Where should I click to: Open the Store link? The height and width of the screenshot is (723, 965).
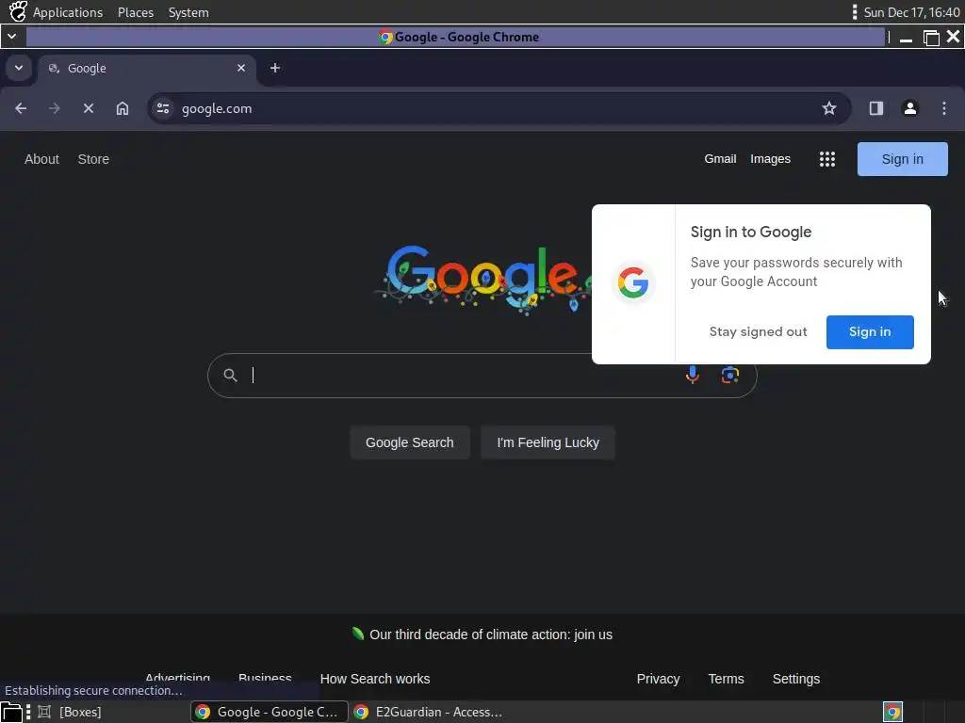tap(93, 159)
